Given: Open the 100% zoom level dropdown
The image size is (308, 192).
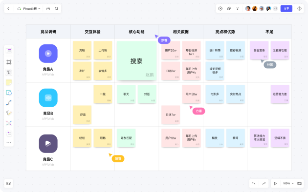Looking at the screenshot, I should pyautogui.click(x=288, y=183).
